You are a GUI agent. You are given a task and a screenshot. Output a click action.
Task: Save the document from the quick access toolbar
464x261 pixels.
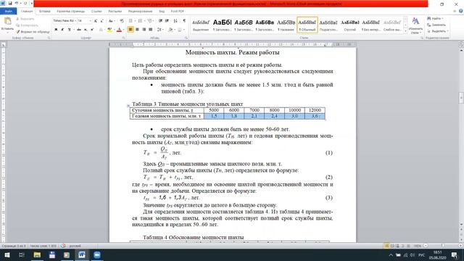pyautogui.click(x=9, y=3)
